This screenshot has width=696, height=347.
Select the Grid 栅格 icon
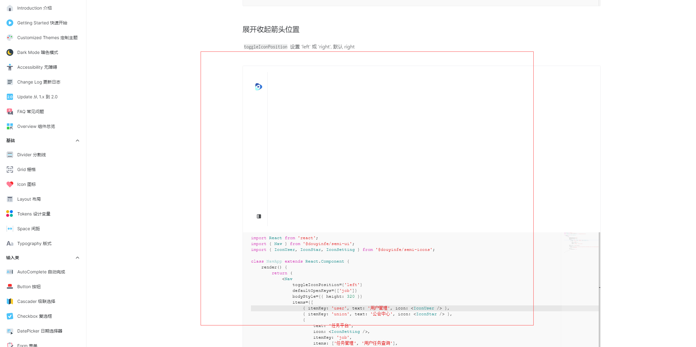(10, 169)
